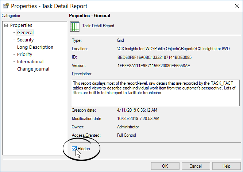
Task: Click the OK button
Action: click(165, 166)
